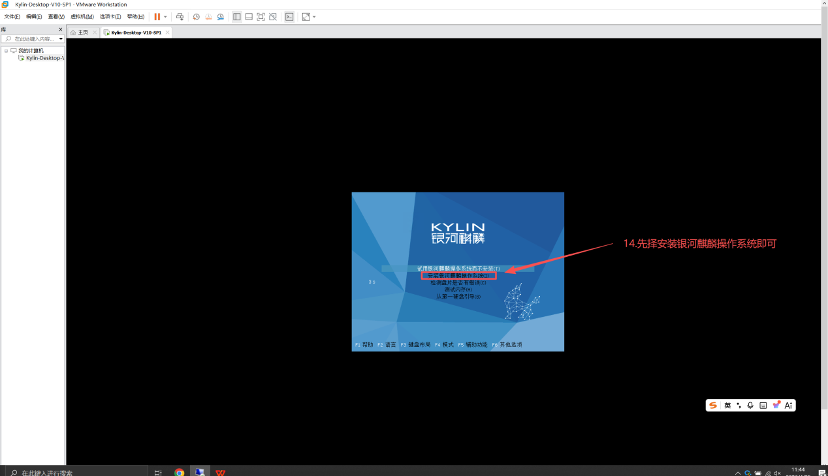Click the Windows taskbar search box
Screen dimensions: 828x476
coord(75,472)
